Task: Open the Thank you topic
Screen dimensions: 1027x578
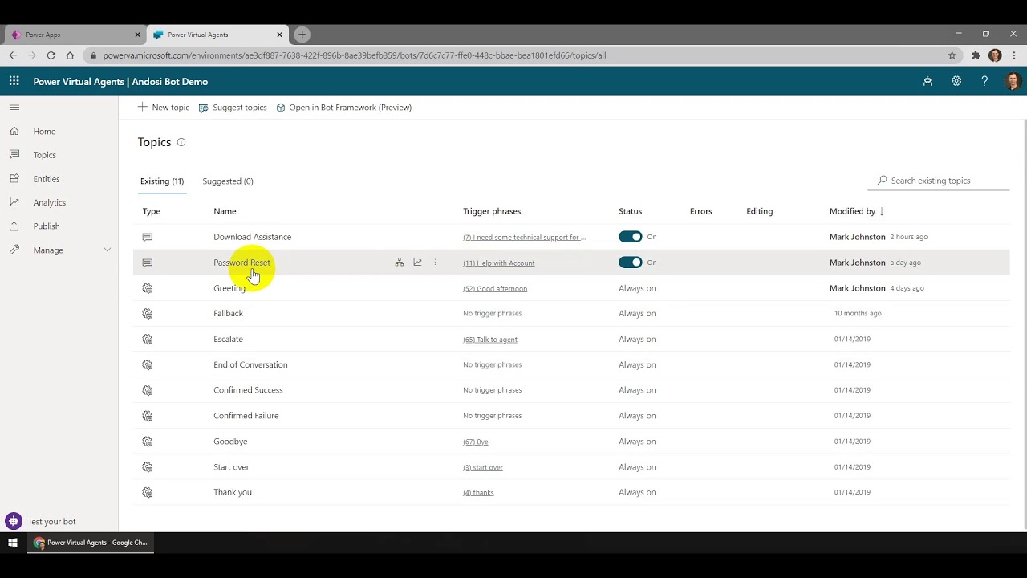Action: (233, 492)
